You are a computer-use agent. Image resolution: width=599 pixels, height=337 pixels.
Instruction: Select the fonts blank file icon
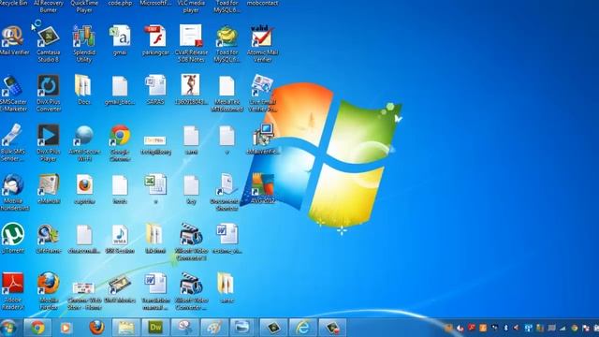tap(120, 185)
